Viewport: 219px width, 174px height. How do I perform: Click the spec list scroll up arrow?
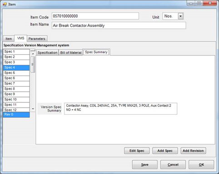33,54
